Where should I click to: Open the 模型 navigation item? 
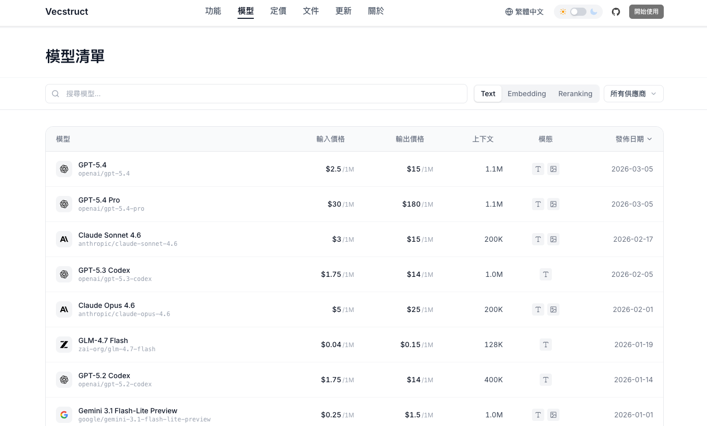click(246, 11)
